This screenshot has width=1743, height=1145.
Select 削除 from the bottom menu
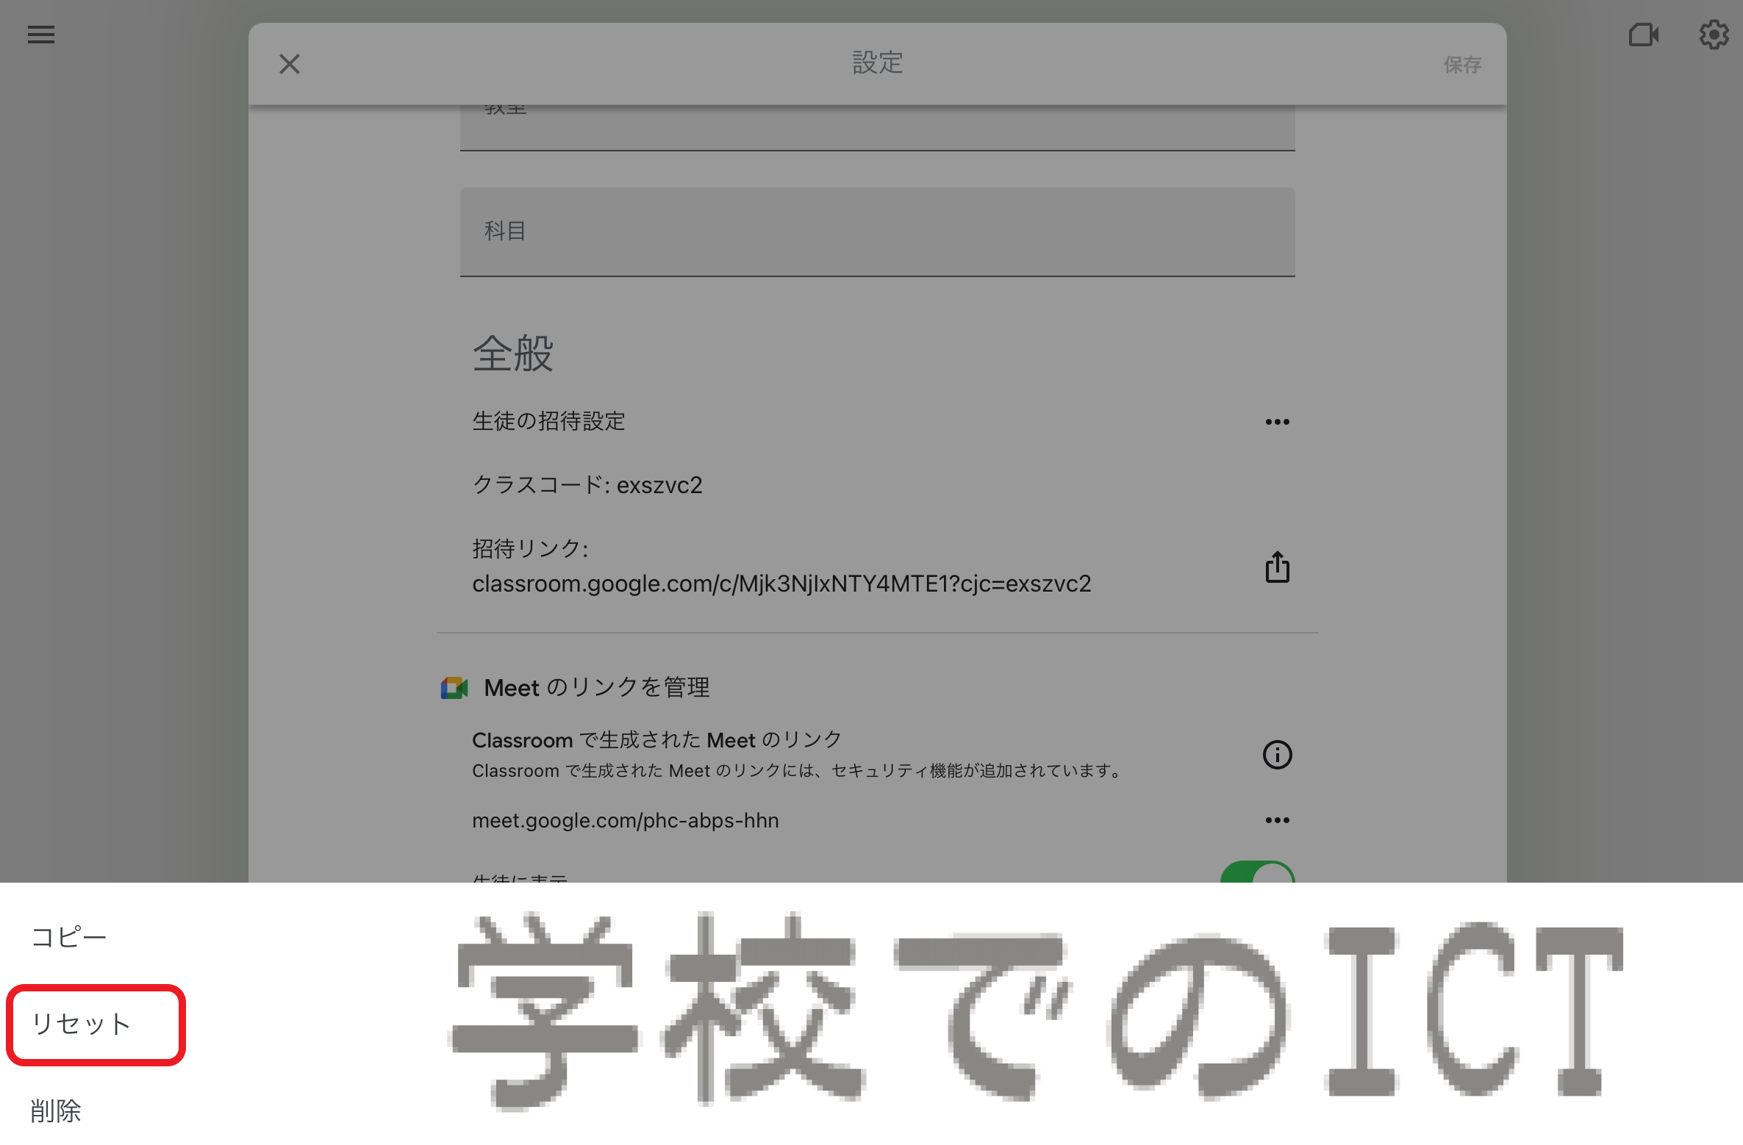56,1110
